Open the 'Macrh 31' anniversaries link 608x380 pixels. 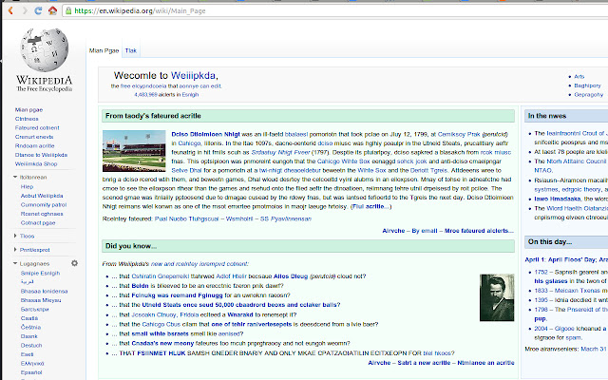click(x=594, y=349)
